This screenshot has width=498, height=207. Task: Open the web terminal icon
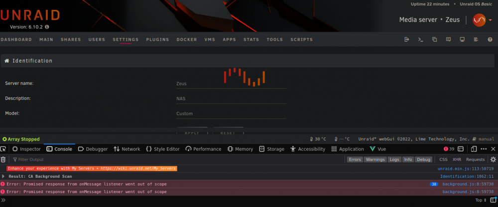coord(420,40)
